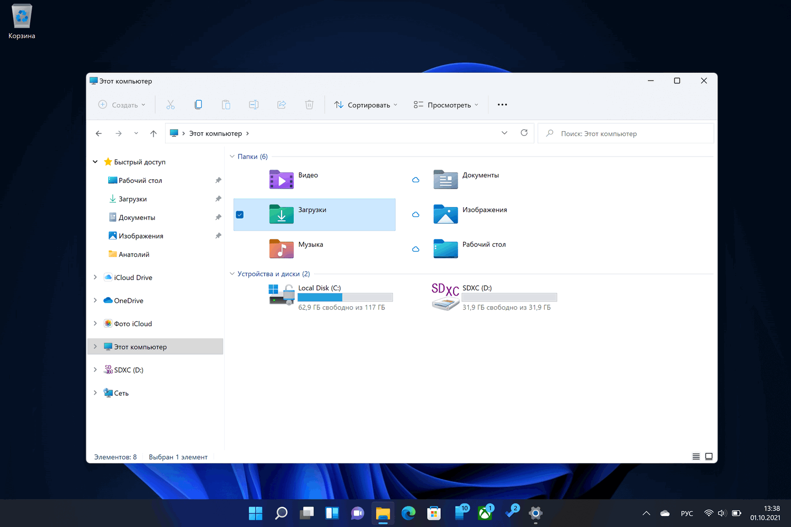Switch to details list view icon

click(x=696, y=456)
